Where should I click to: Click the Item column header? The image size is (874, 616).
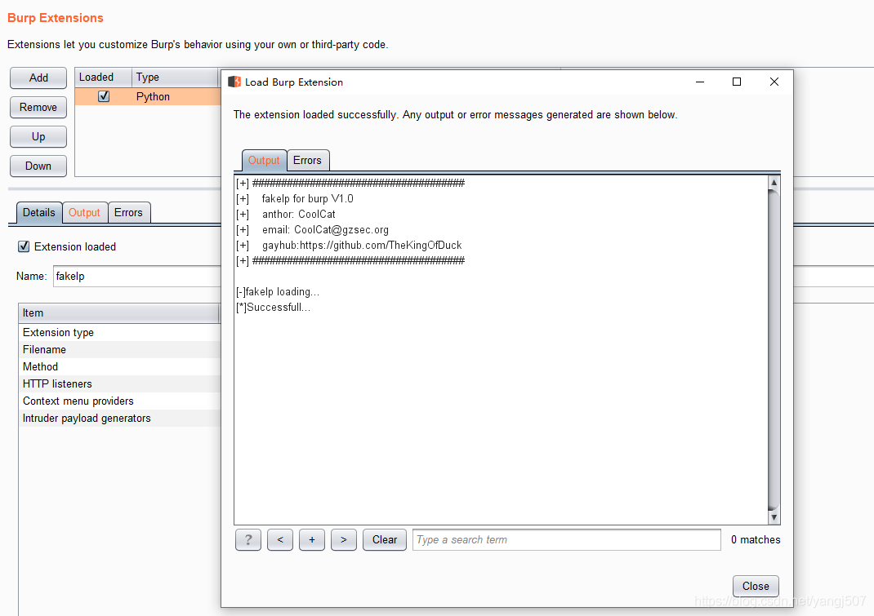118,313
